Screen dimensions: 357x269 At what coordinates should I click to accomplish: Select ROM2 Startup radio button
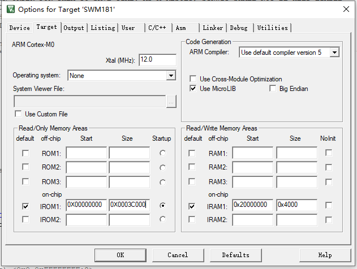click(x=162, y=168)
